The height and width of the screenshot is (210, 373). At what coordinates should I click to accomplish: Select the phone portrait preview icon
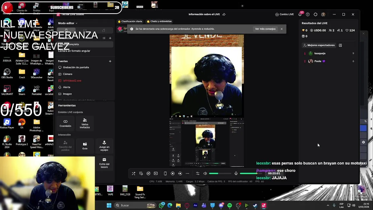[165, 174]
